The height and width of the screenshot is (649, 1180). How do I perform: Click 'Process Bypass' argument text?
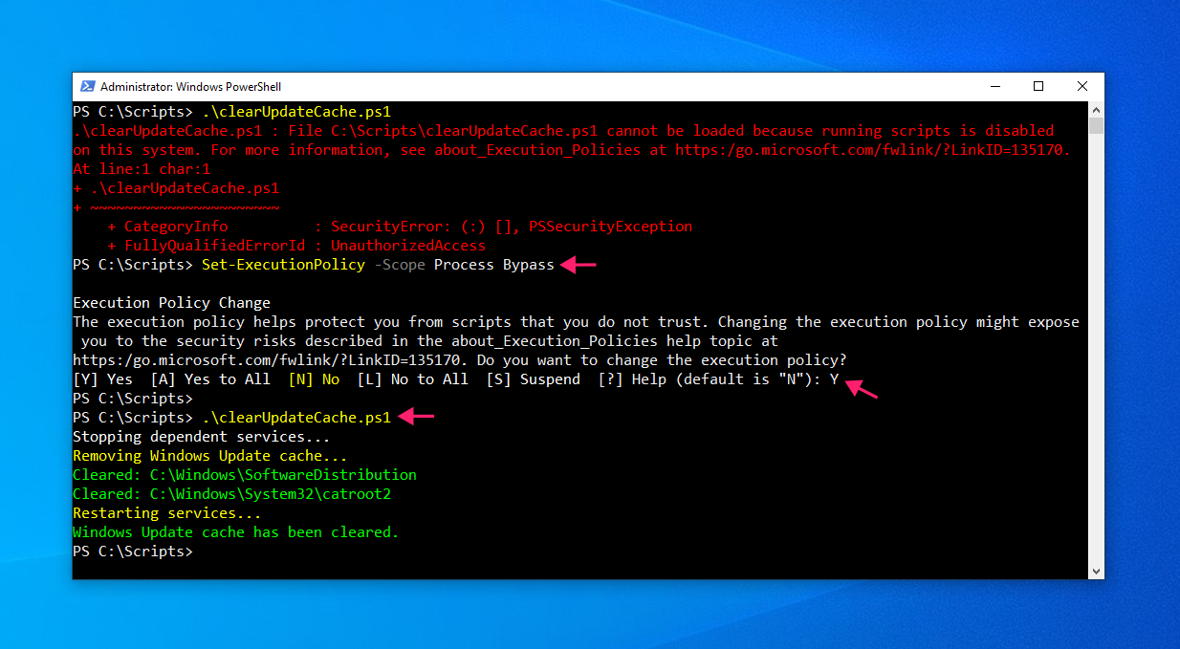[494, 265]
